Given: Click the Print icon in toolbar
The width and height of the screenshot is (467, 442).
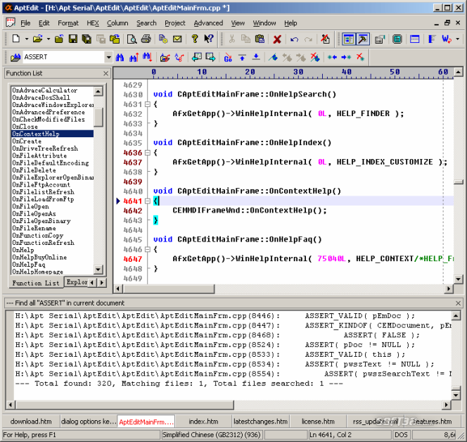Looking at the screenshot, I should click(x=145, y=39).
